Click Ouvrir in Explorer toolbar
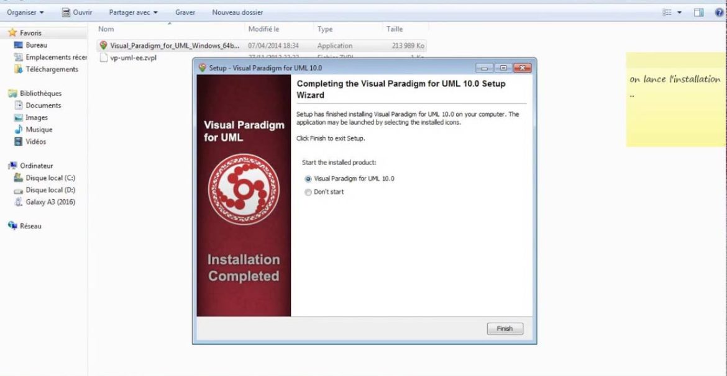The height and width of the screenshot is (376, 727). 77,12
